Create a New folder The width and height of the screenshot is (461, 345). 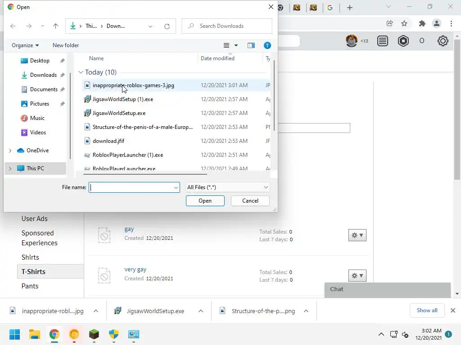point(66,45)
